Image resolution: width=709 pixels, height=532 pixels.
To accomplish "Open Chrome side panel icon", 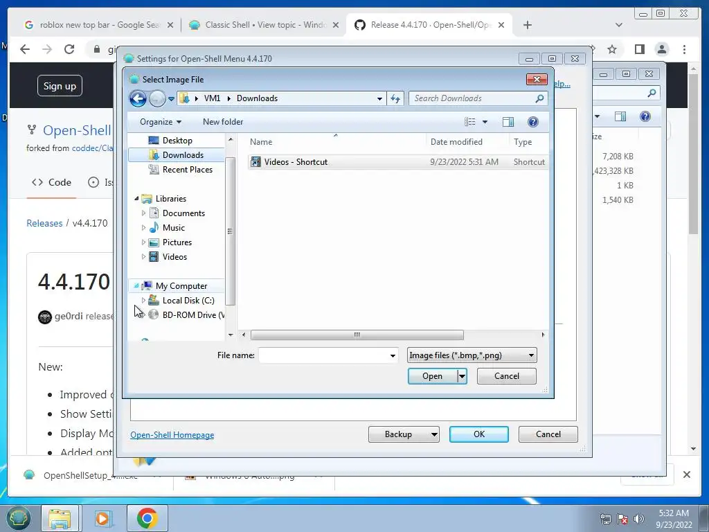I will (639, 49).
